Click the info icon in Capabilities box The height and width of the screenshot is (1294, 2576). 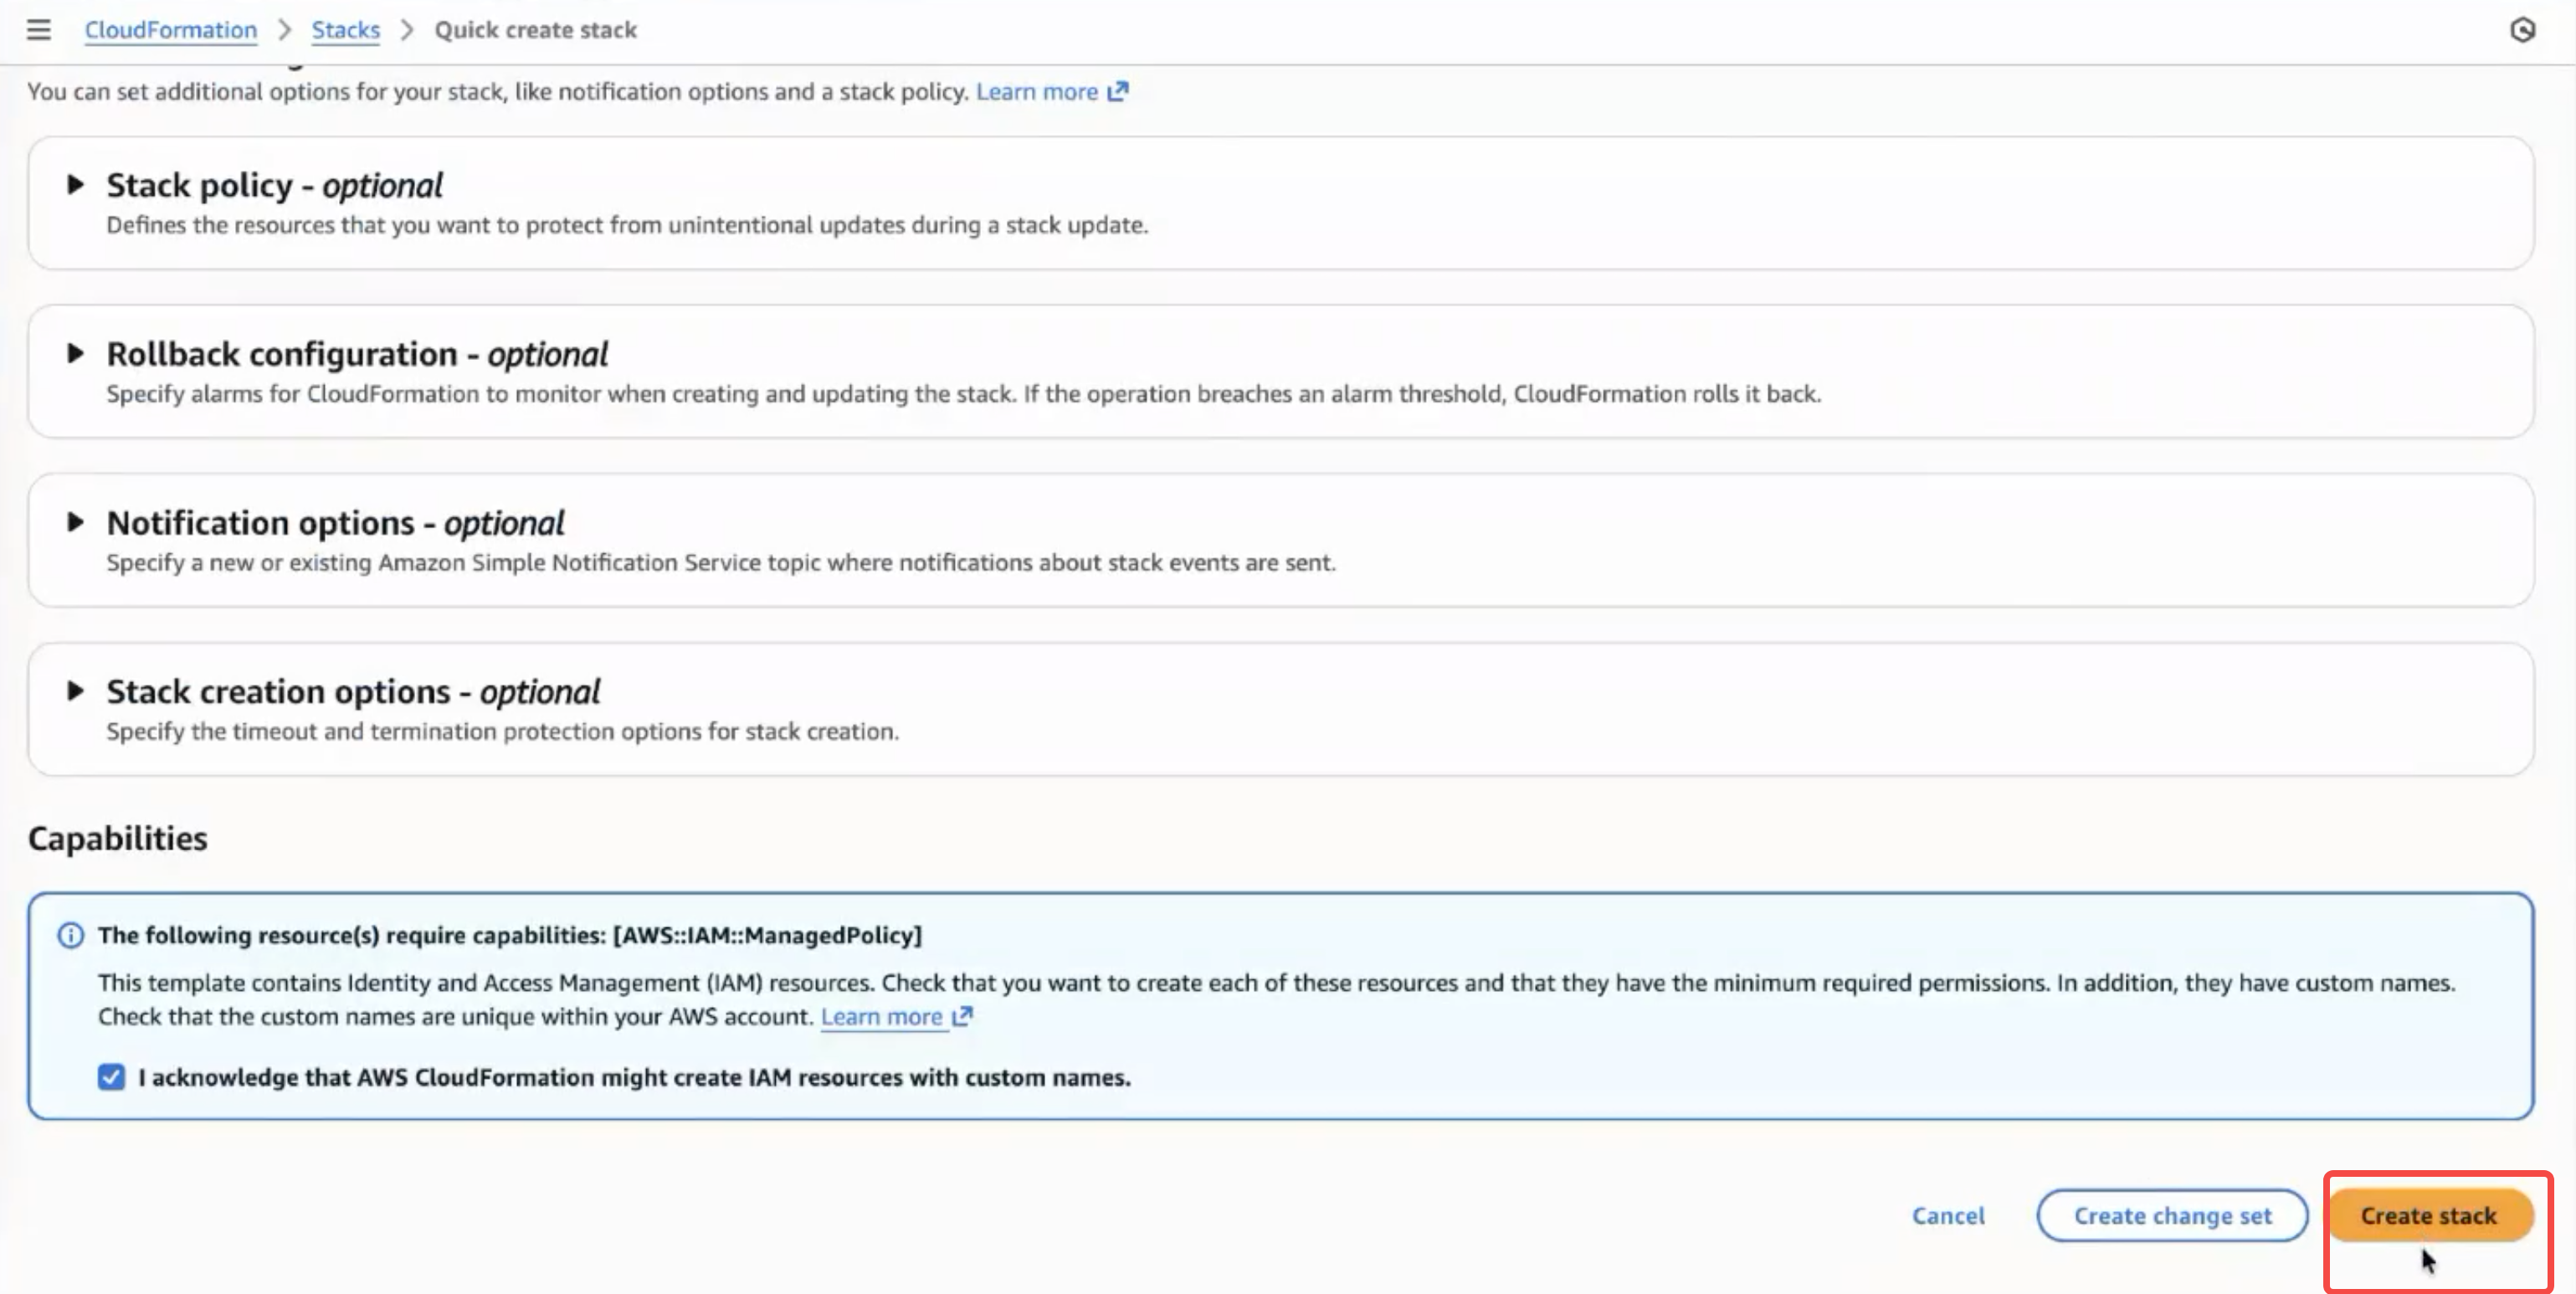pyautogui.click(x=70, y=935)
